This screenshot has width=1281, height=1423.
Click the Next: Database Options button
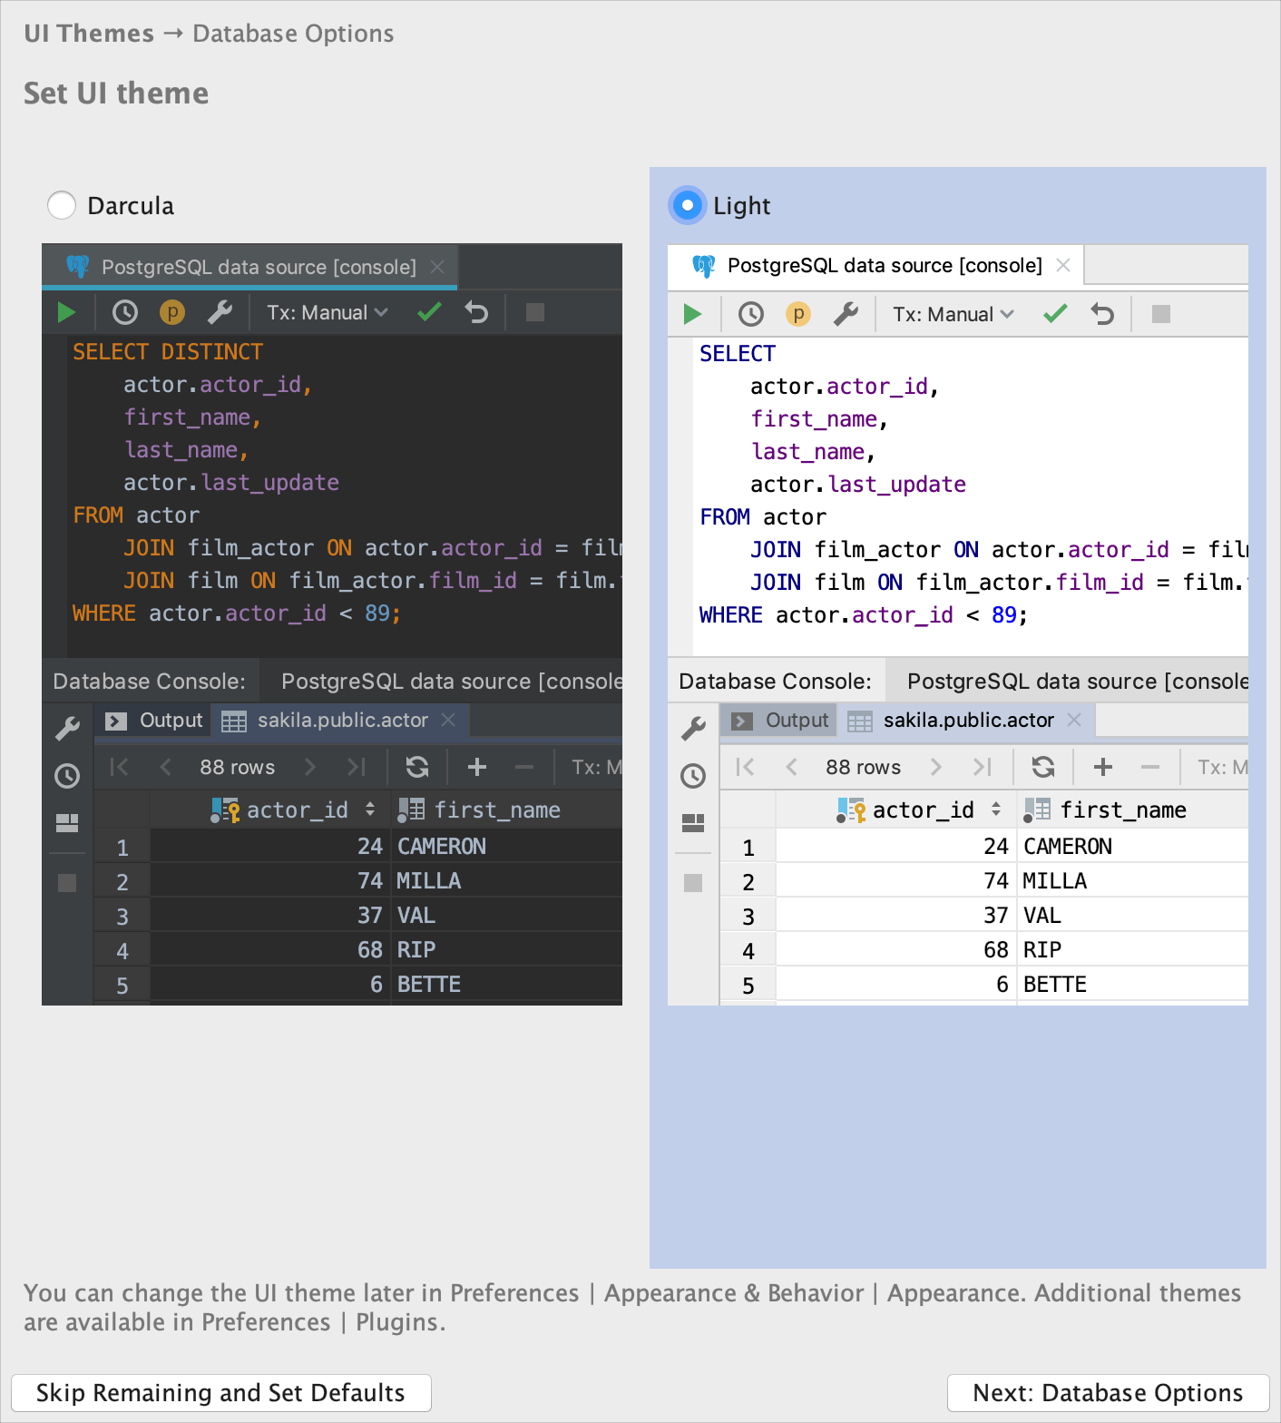tap(1107, 1393)
